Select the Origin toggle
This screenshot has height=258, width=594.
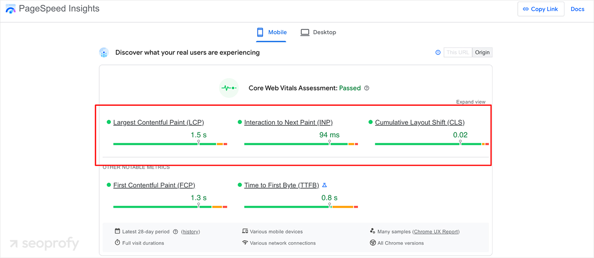[x=482, y=52]
